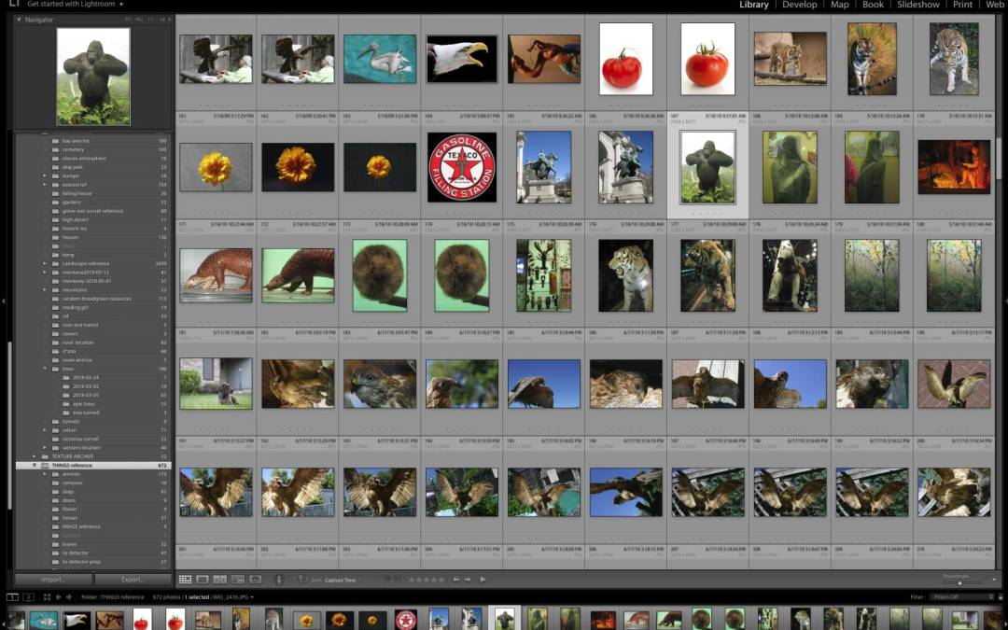This screenshot has height=630, width=1008.
Task: Switch to the Develop module
Action: (x=799, y=5)
